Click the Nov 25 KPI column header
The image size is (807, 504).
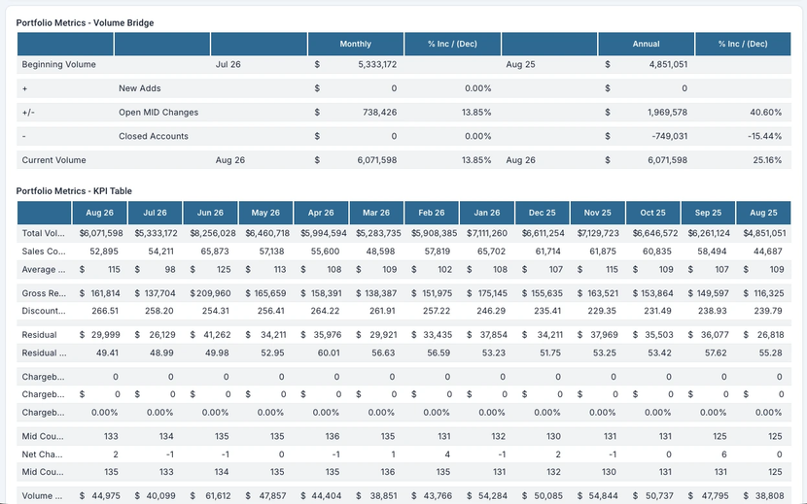[598, 213]
